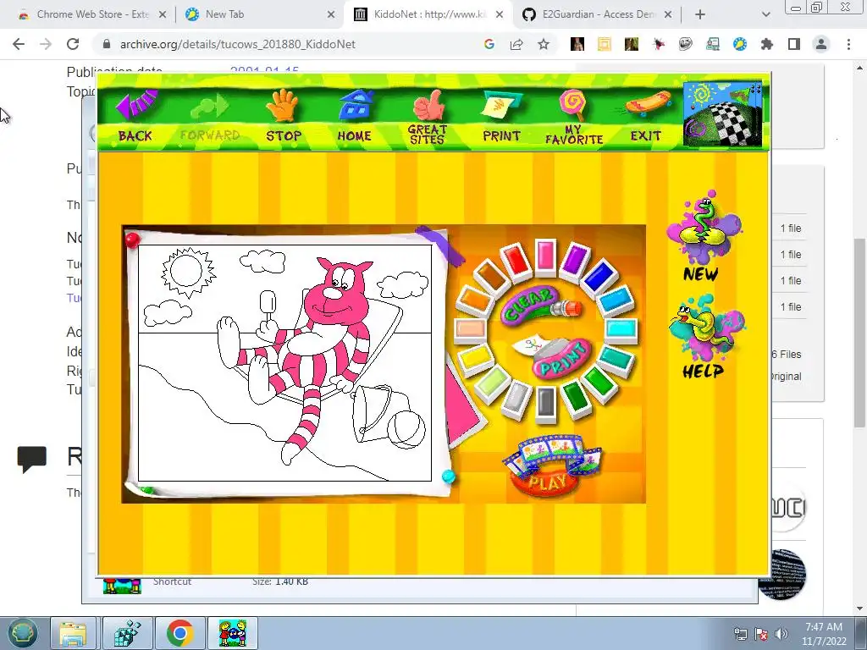Click the reviews speech bubble icon

tap(31, 459)
